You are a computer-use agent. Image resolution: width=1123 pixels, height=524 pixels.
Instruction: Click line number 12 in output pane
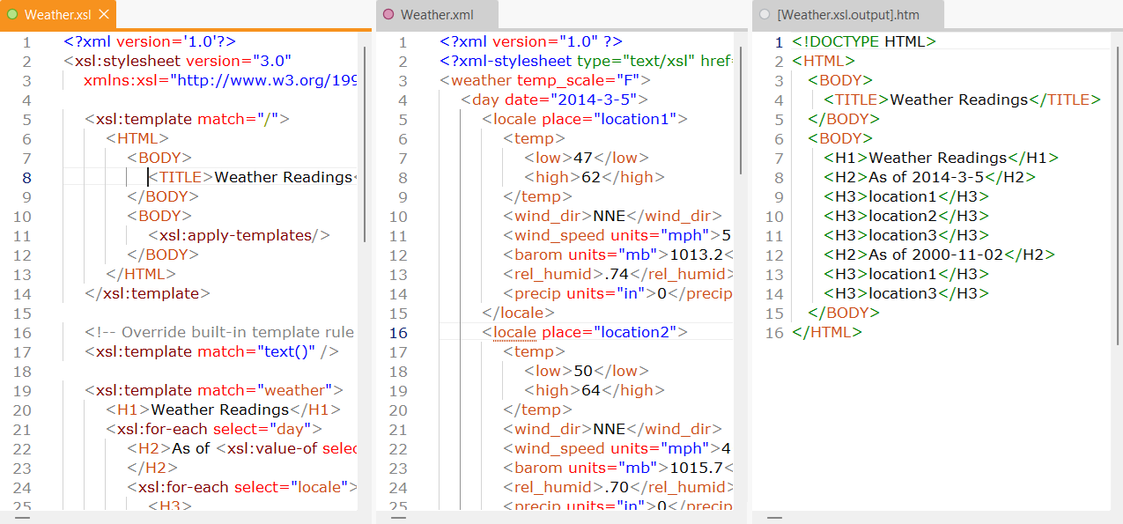pos(774,255)
